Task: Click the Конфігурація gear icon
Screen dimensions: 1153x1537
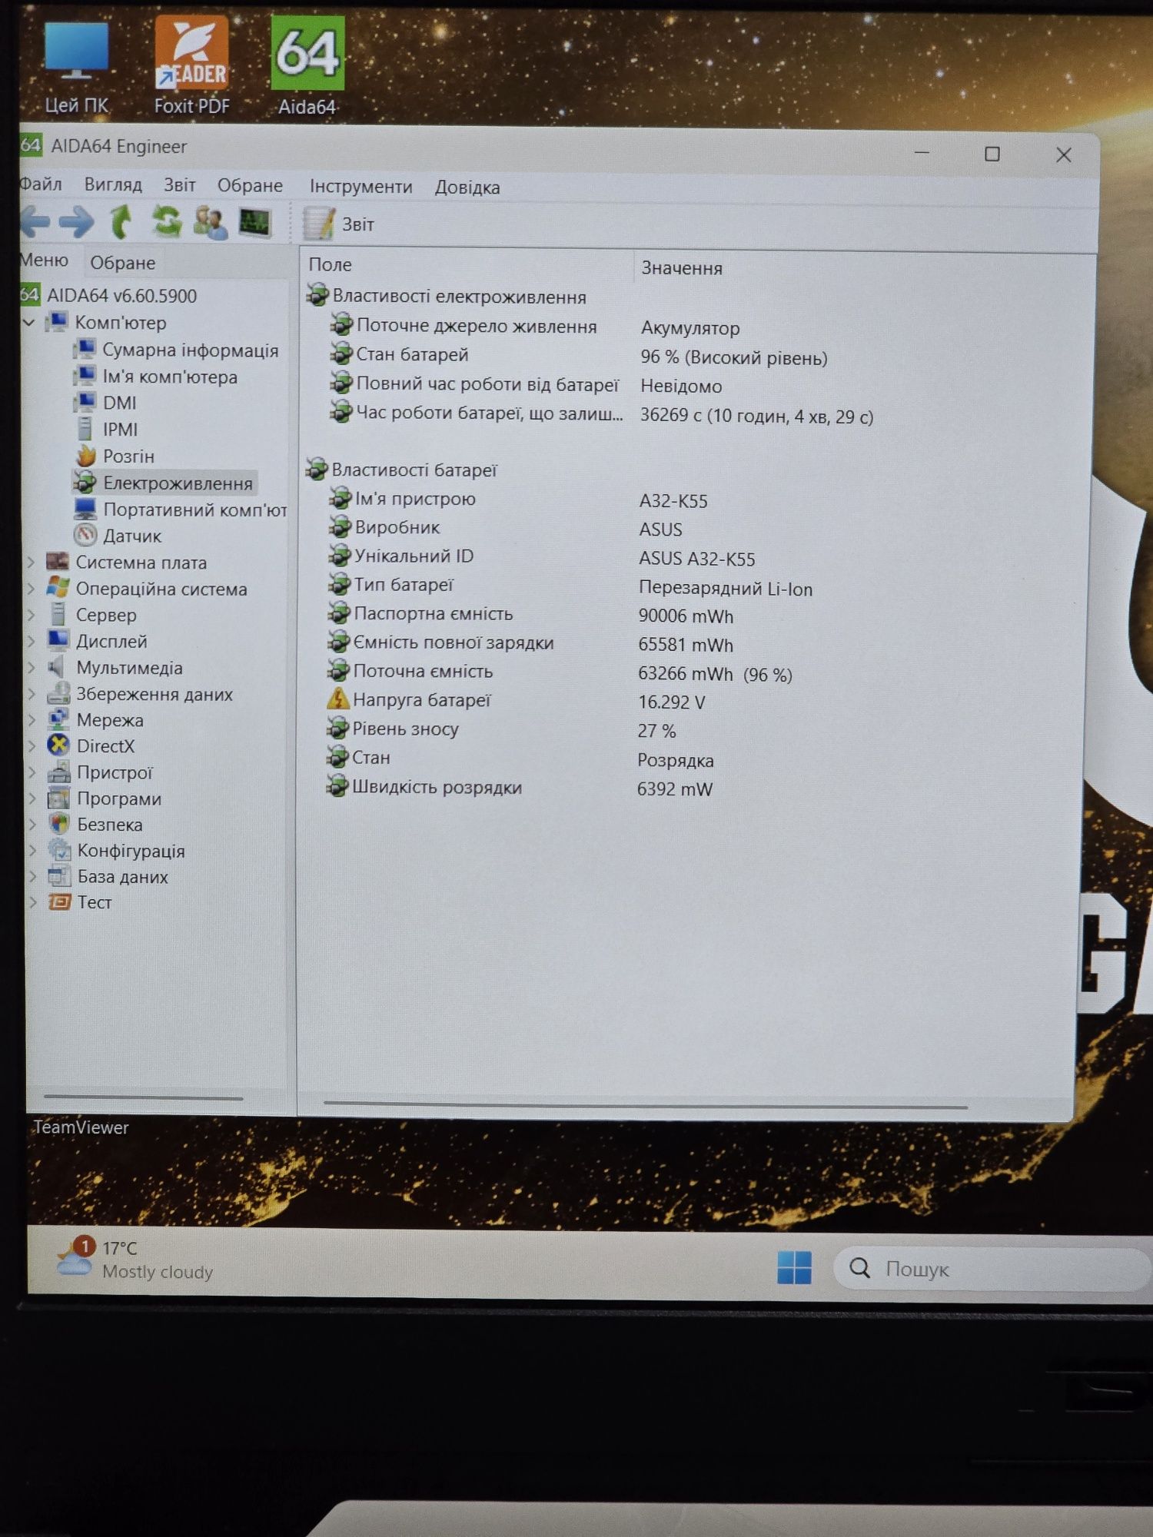Action: click(x=58, y=850)
